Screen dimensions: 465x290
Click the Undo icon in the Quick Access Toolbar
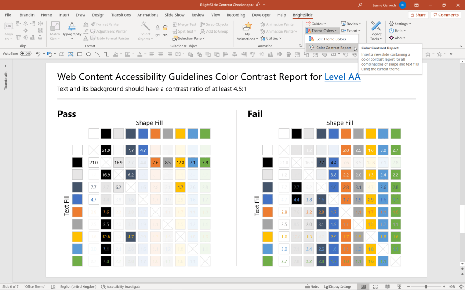(x=39, y=53)
